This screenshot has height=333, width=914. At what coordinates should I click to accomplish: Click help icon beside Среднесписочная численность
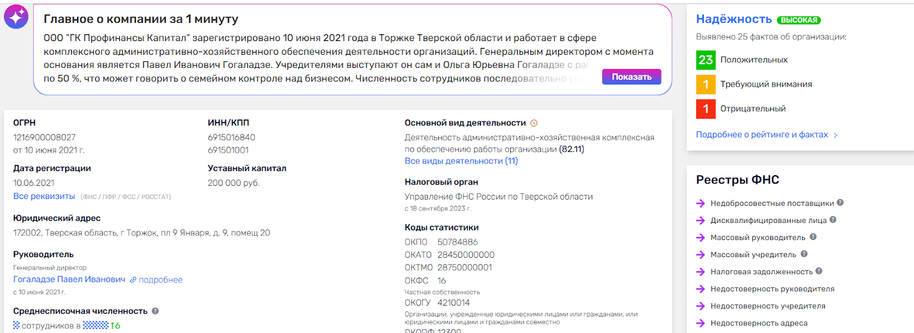(155, 311)
